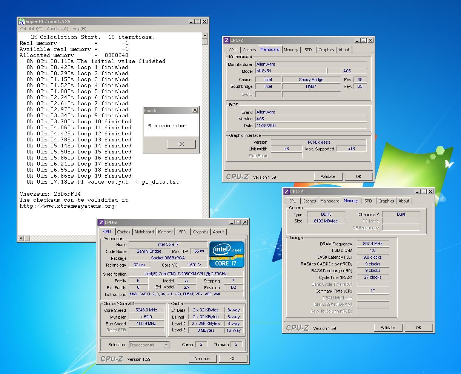Click the Intel Core i7 logo badge
This screenshot has height=374, width=461.
tap(227, 254)
